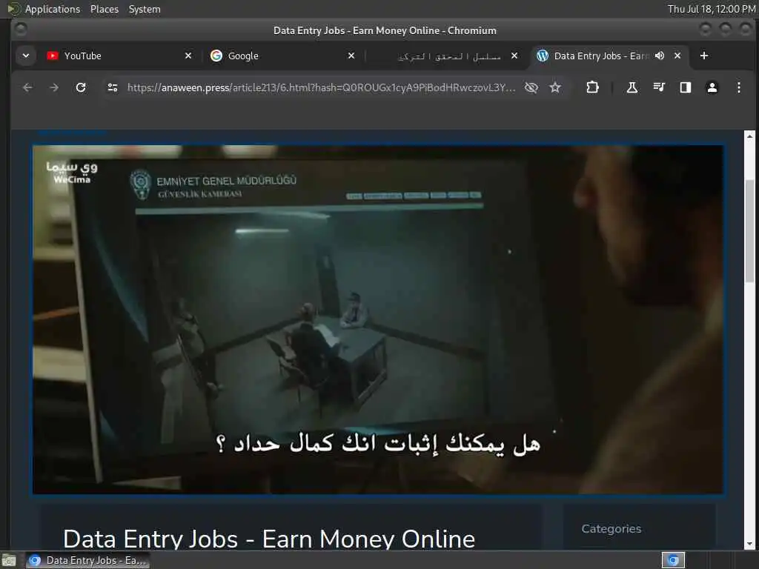Click the Applications menu logo icon
The height and width of the screenshot is (569, 759).
coord(14,9)
